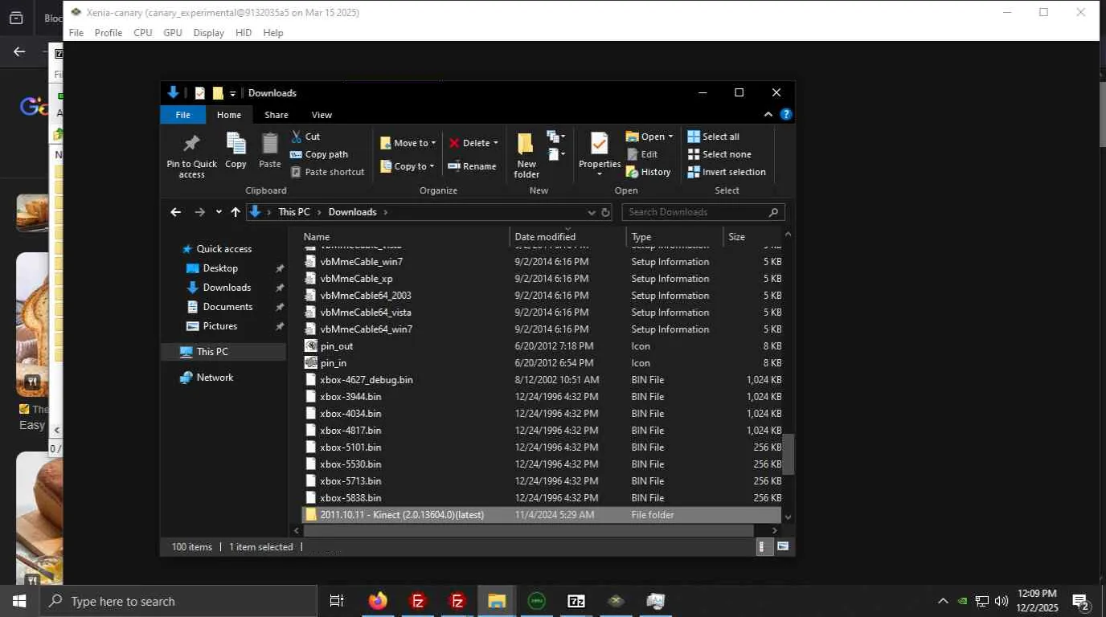The height and width of the screenshot is (617, 1106).
Task: Open Explorer help with the question mark icon
Action: click(x=786, y=115)
